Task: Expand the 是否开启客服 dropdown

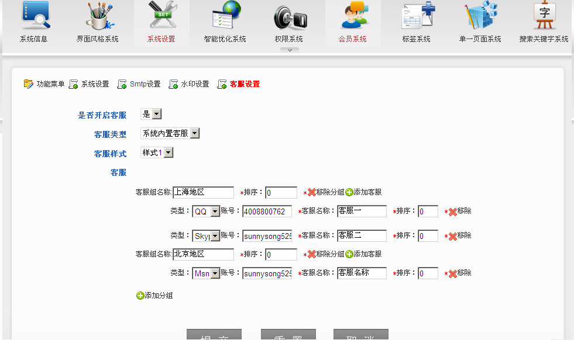Action: pyautogui.click(x=157, y=115)
